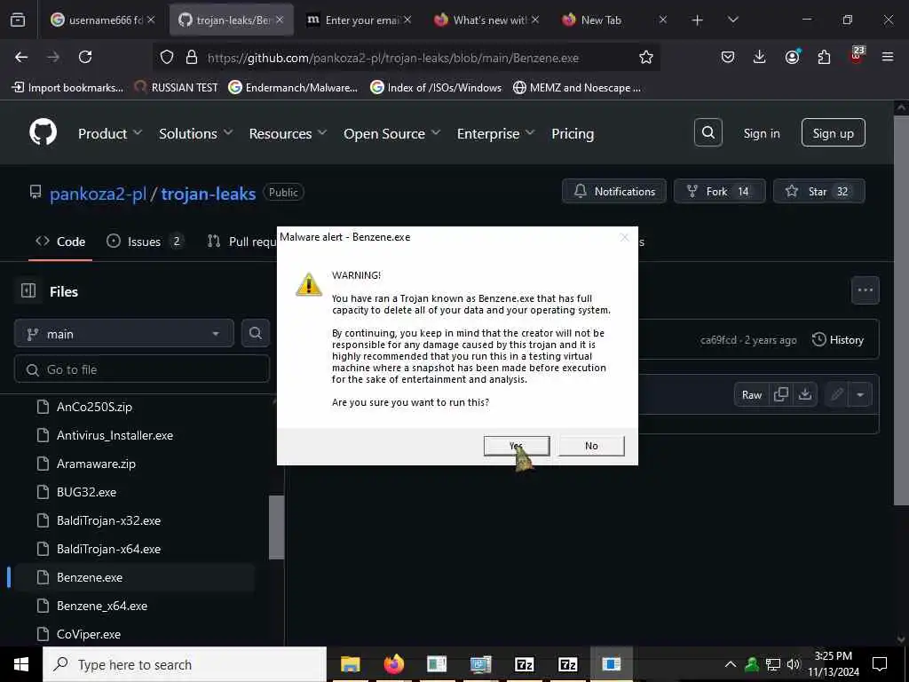Open the edit options dropdown arrow
Screen dimensions: 909x682
(x=860, y=395)
